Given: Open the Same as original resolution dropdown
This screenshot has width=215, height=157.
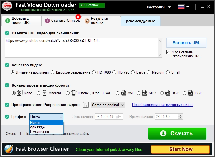Looking at the screenshot, I should pyautogui.click(x=108, y=105).
